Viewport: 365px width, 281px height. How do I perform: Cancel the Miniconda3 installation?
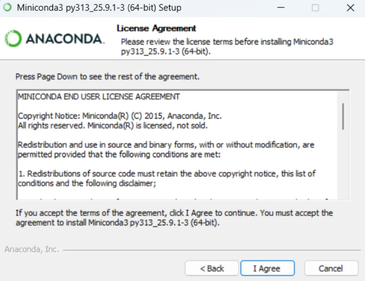click(x=331, y=268)
